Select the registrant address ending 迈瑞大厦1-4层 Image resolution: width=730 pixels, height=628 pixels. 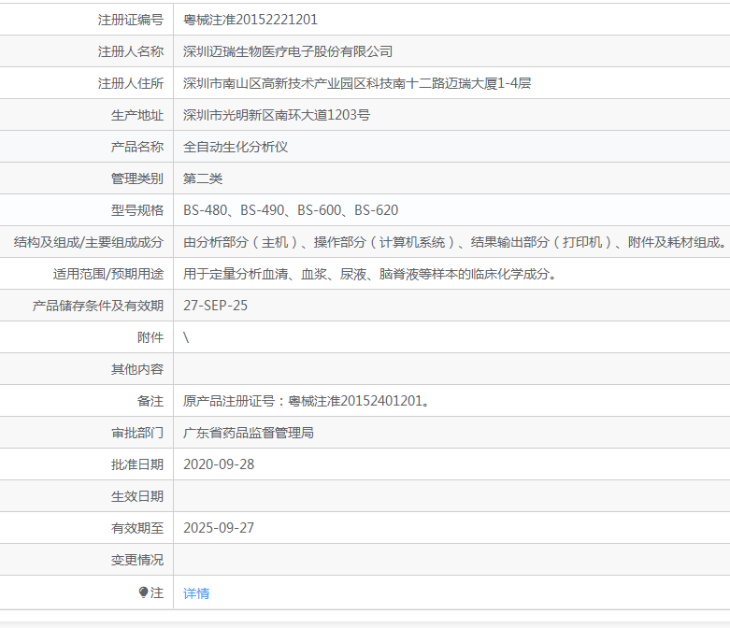pyautogui.click(x=357, y=83)
